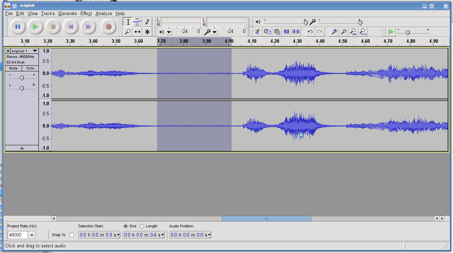Click the Record button
This screenshot has width=453, height=253.
[x=109, y=27]
